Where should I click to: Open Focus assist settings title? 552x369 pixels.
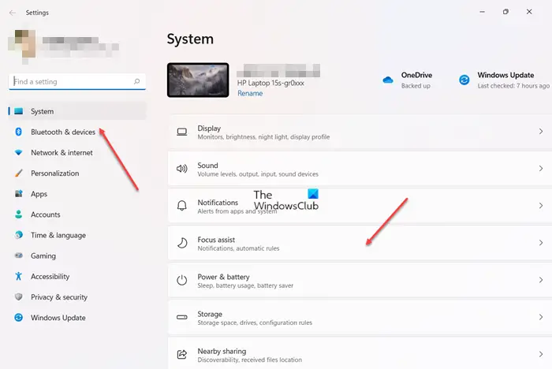click(x=216, y=240)
